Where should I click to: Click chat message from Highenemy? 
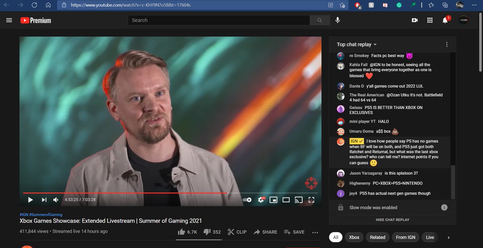pos(398,183)
